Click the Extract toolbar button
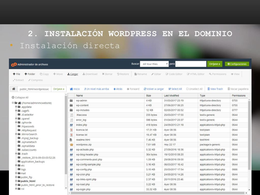The height and width of the screenshot is (195, 260). [18, 80]
